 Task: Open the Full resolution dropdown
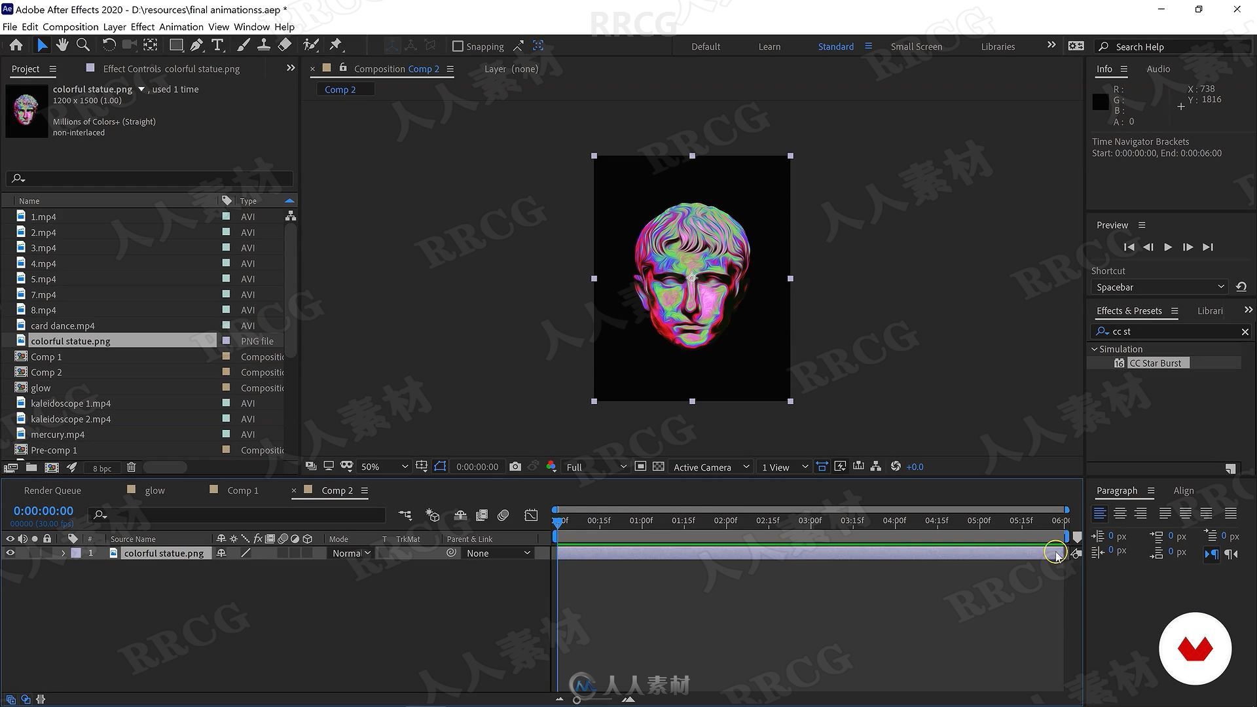click(x=596, y=467)
